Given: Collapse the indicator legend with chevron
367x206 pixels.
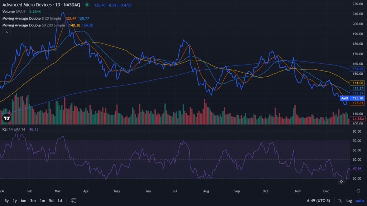Looking at the screenshot, I should point(6,32).
